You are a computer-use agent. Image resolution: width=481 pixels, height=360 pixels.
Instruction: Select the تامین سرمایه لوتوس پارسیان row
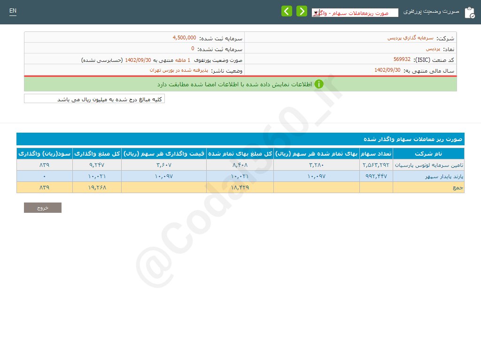428,165
